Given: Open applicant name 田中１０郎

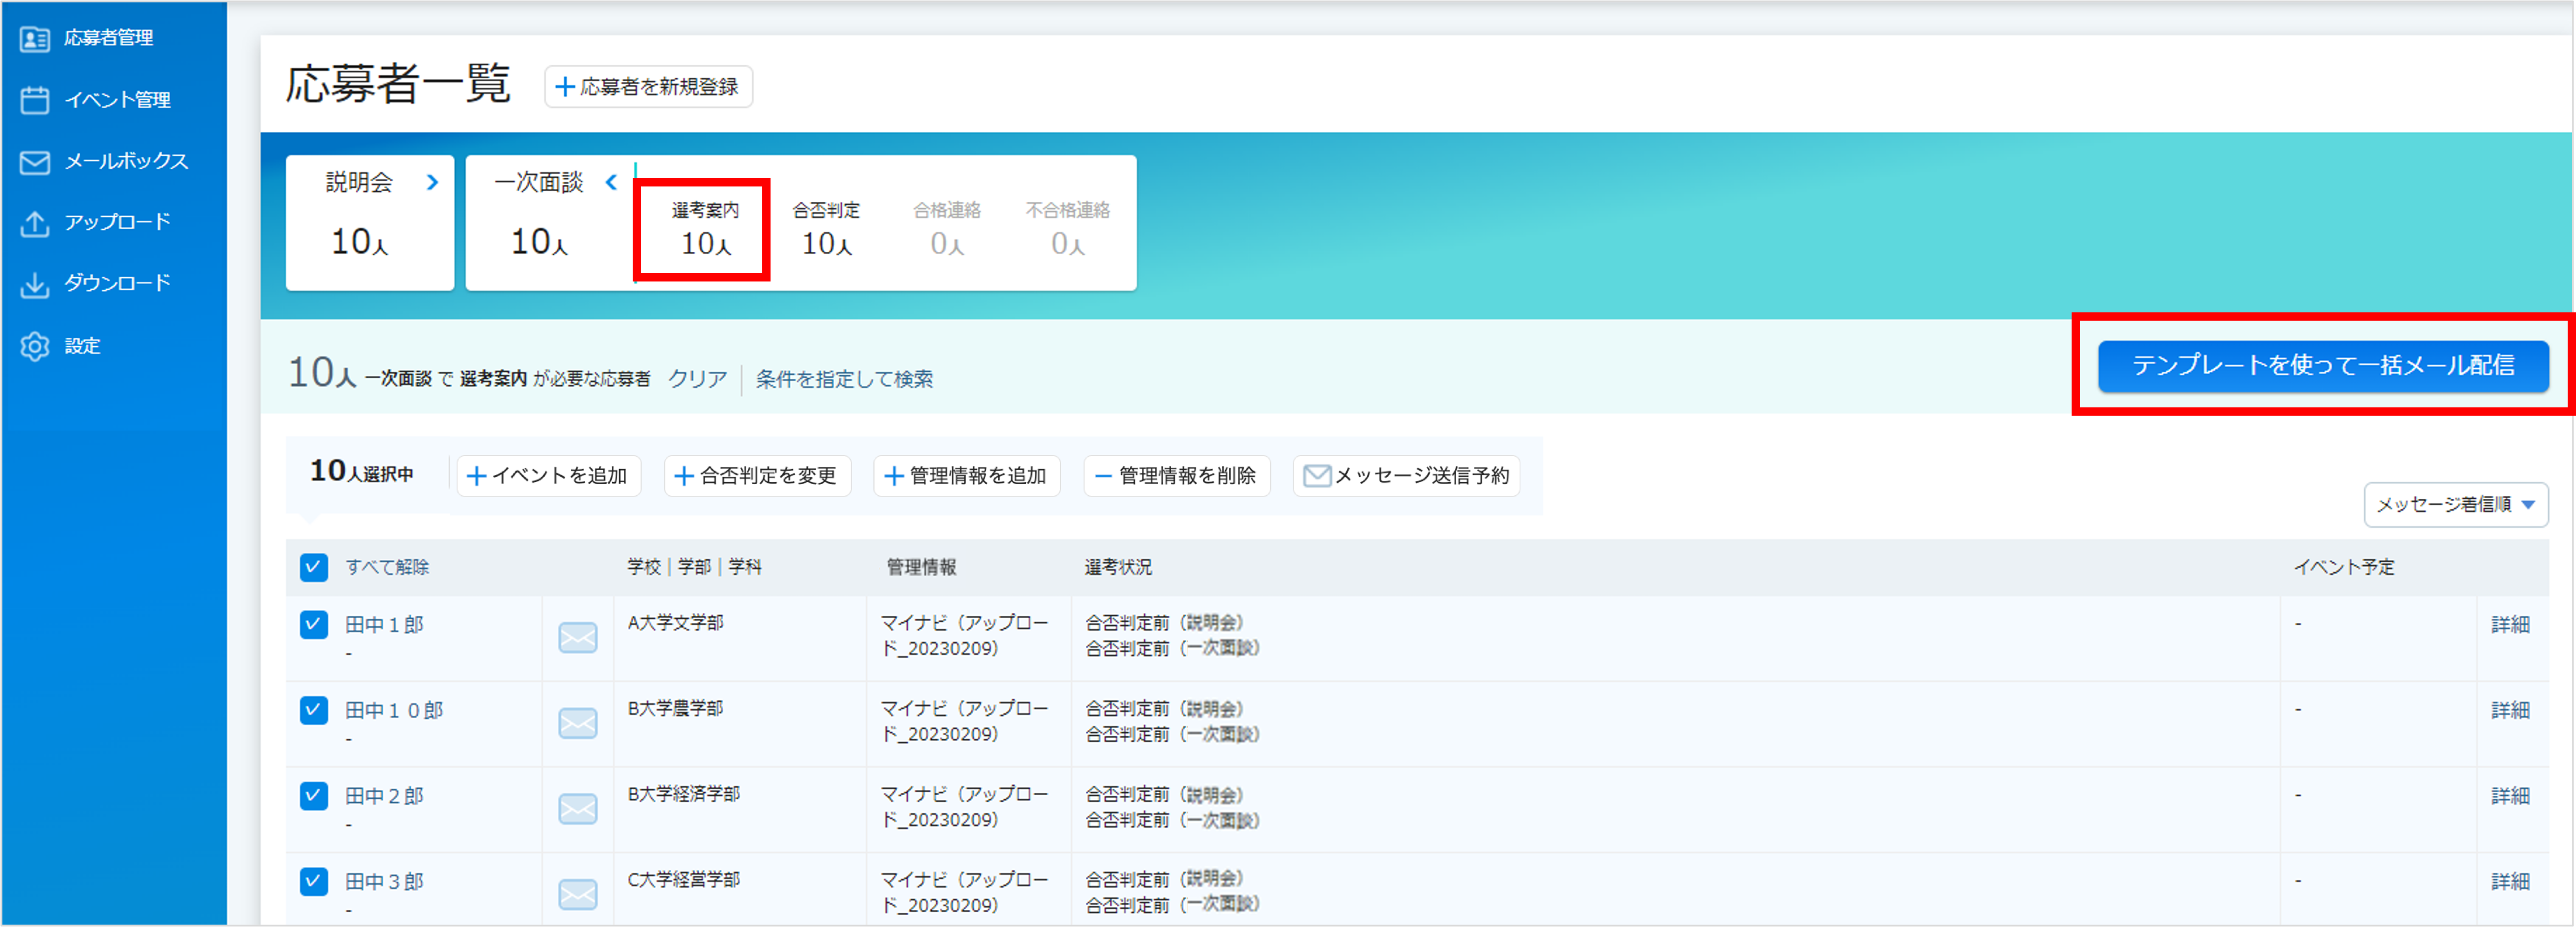Looking at the screenshot, I should [394, 711].
